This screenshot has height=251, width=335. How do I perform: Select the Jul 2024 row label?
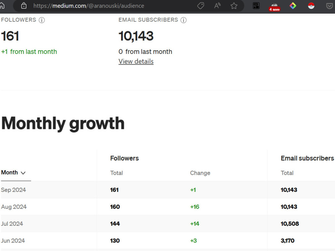(12, 224)
